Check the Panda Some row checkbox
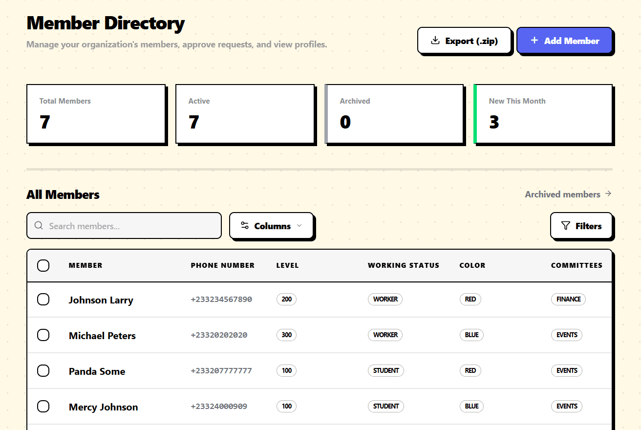 (x=43, y=370)
